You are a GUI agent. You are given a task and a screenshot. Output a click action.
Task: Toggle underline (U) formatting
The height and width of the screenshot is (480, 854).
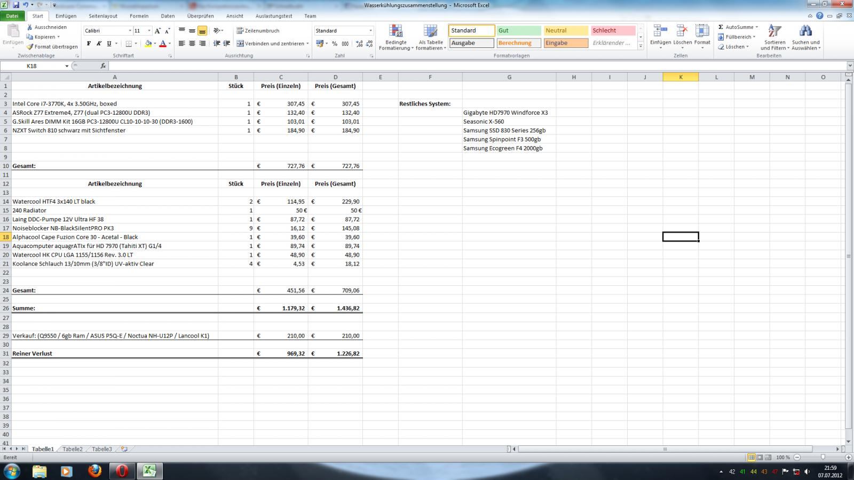[x=109, y=44]
